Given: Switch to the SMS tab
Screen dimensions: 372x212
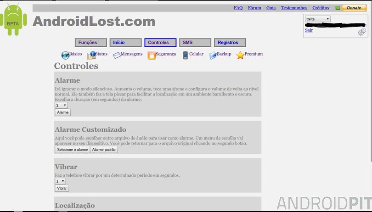Looking at the screenshot, I should coord(195,43).
